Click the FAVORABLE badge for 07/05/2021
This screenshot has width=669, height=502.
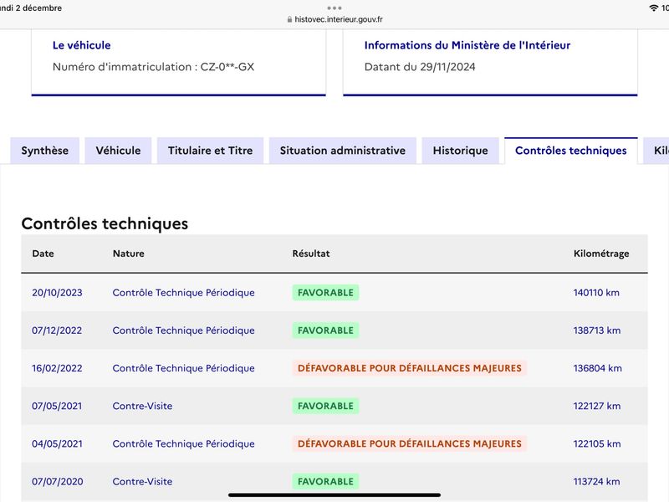(x=325, y=406)
